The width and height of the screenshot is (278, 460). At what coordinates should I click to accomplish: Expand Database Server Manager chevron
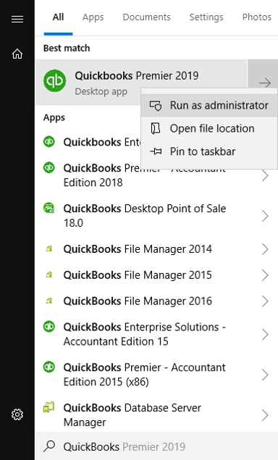(265, 415)
